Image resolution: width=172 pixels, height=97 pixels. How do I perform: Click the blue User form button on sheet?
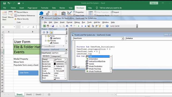28,73
